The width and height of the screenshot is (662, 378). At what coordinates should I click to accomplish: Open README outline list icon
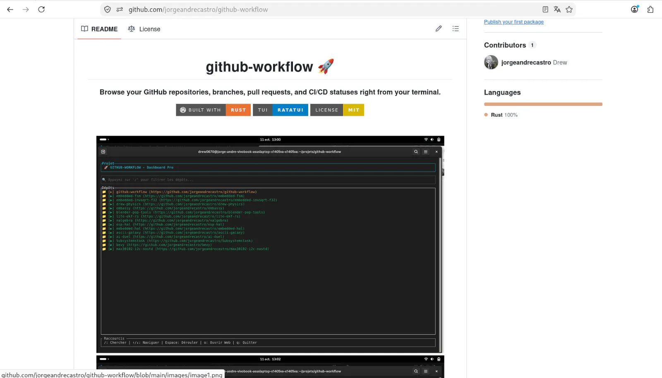[456, 29]
